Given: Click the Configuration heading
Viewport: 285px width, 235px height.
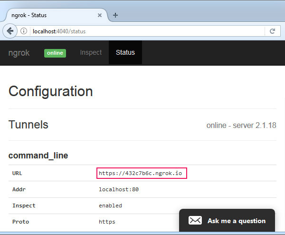Looking at the screenshot, I should 50,91.
